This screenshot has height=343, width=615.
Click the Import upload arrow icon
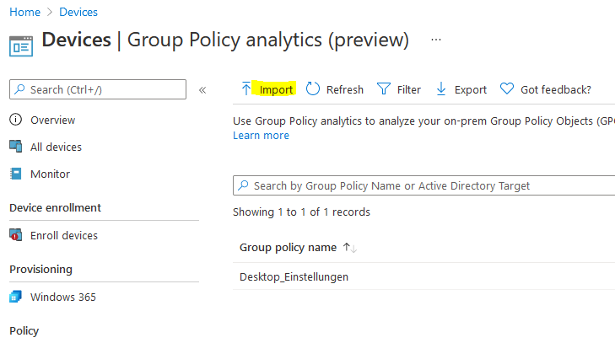point(246,89)
